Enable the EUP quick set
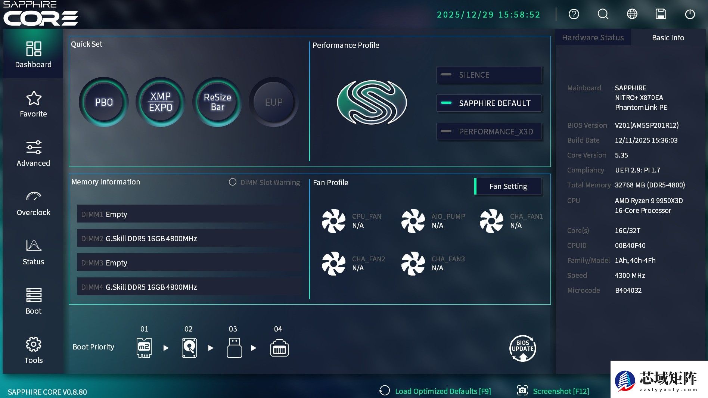708x398 pixels. (x=274, y=102)
